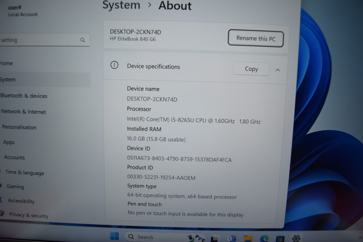Click the HP EliteBook 840 G6 model text

click(132, 39)
